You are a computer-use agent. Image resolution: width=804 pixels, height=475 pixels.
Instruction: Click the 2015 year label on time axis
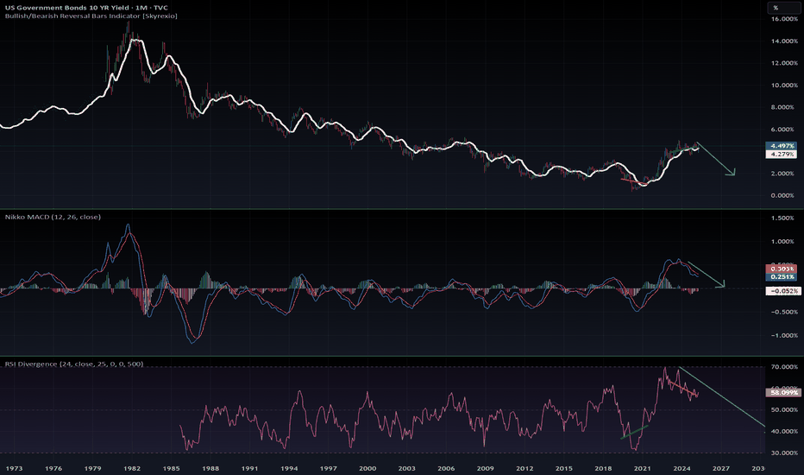point(564,468)
